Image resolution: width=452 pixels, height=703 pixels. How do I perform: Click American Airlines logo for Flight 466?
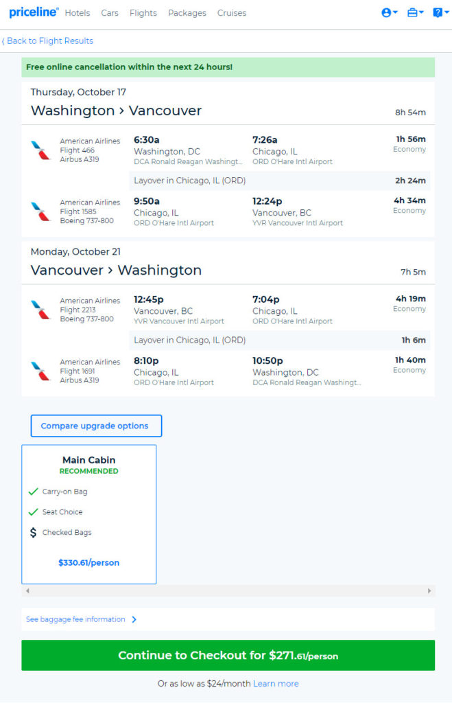pos(40,150)
